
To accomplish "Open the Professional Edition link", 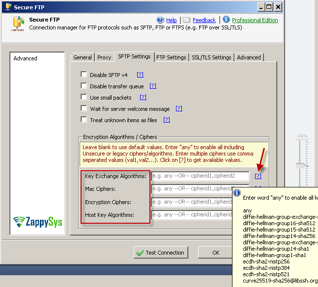I will (x=255, y=20).
